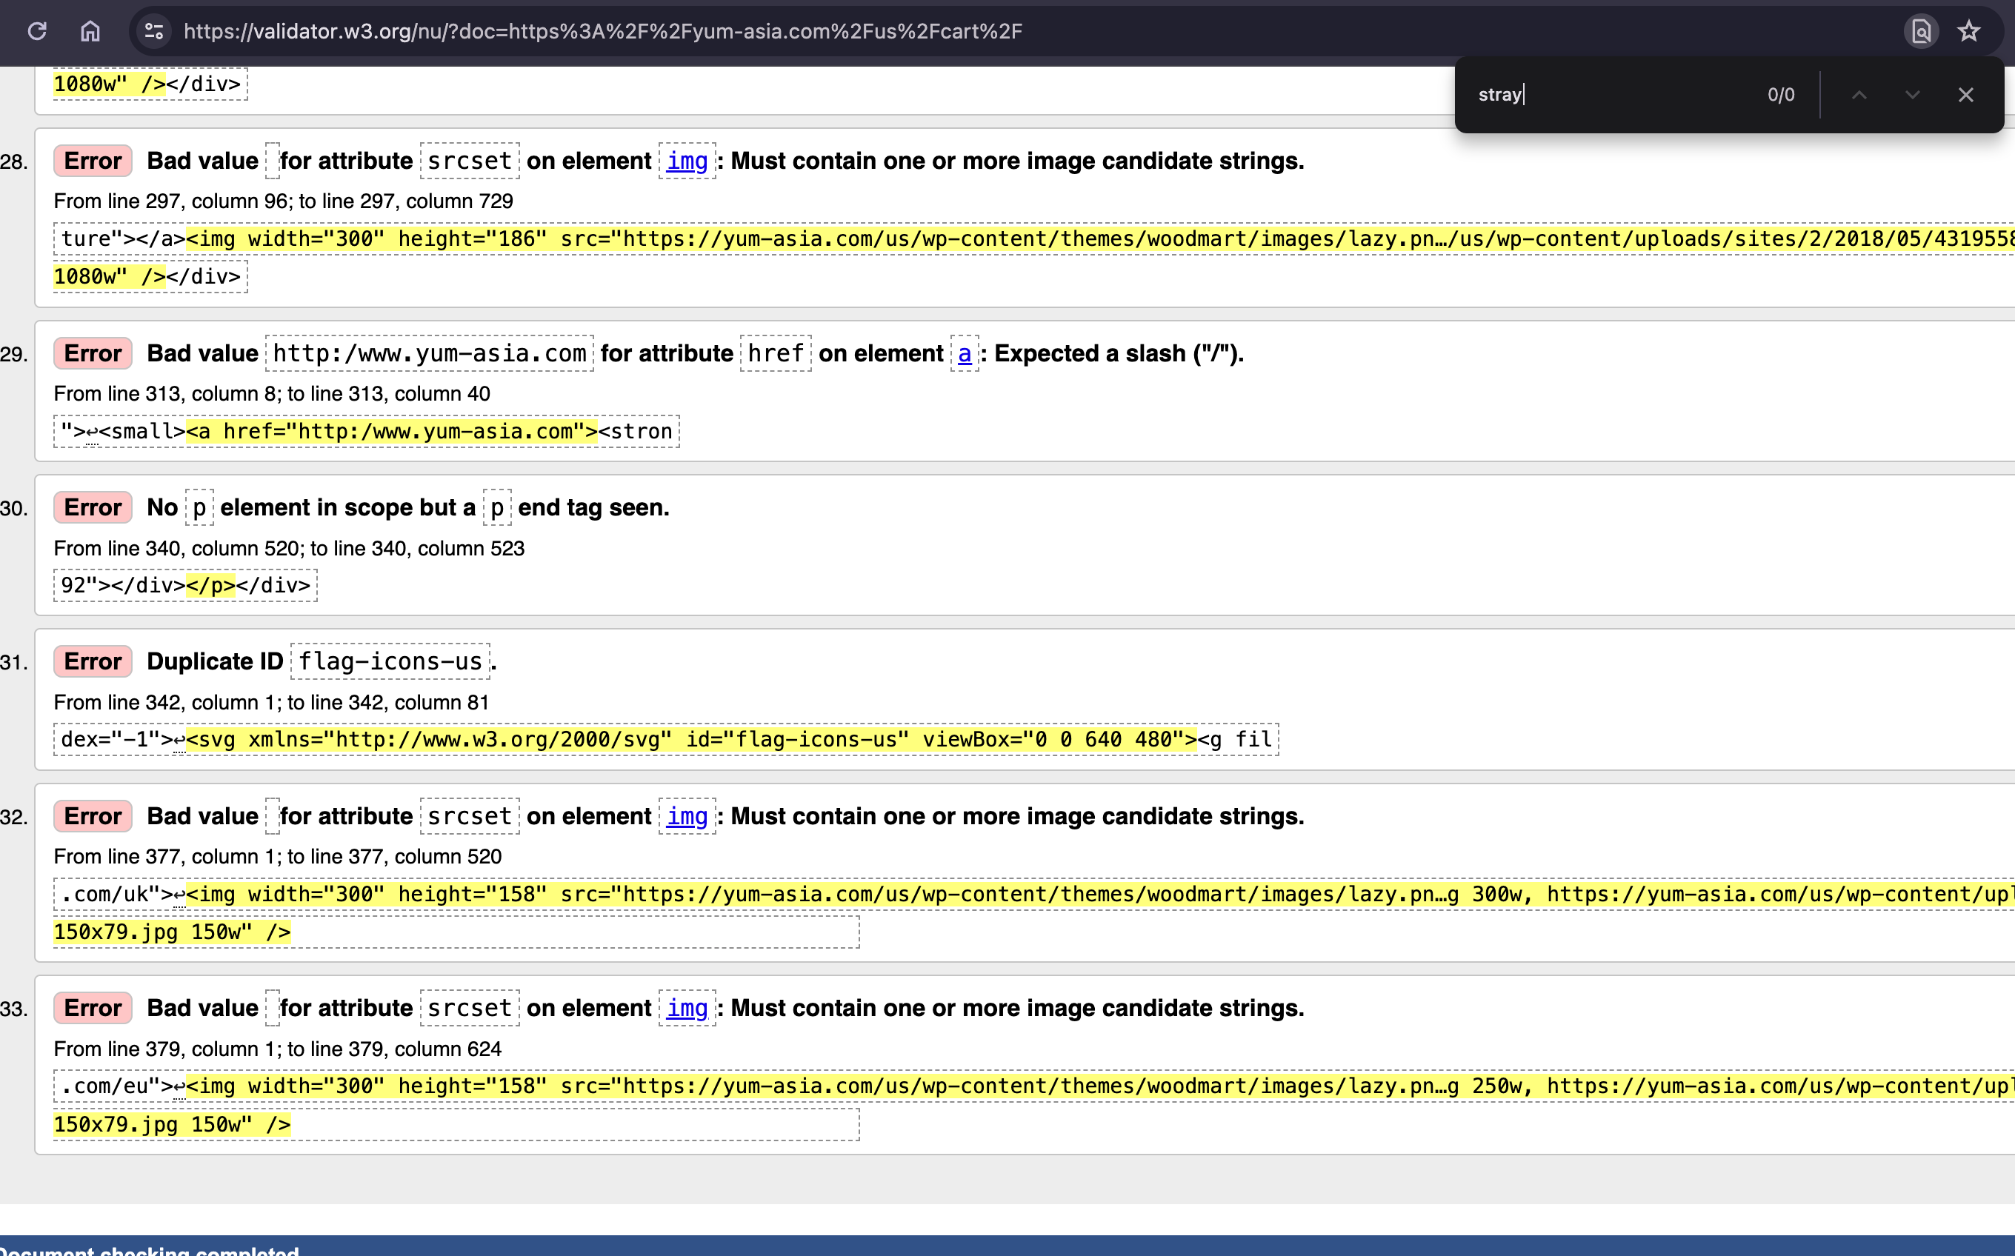Click the validator URL in address bar
This screenshot has height=1256, width=2015.
click(x=602, y=32)
